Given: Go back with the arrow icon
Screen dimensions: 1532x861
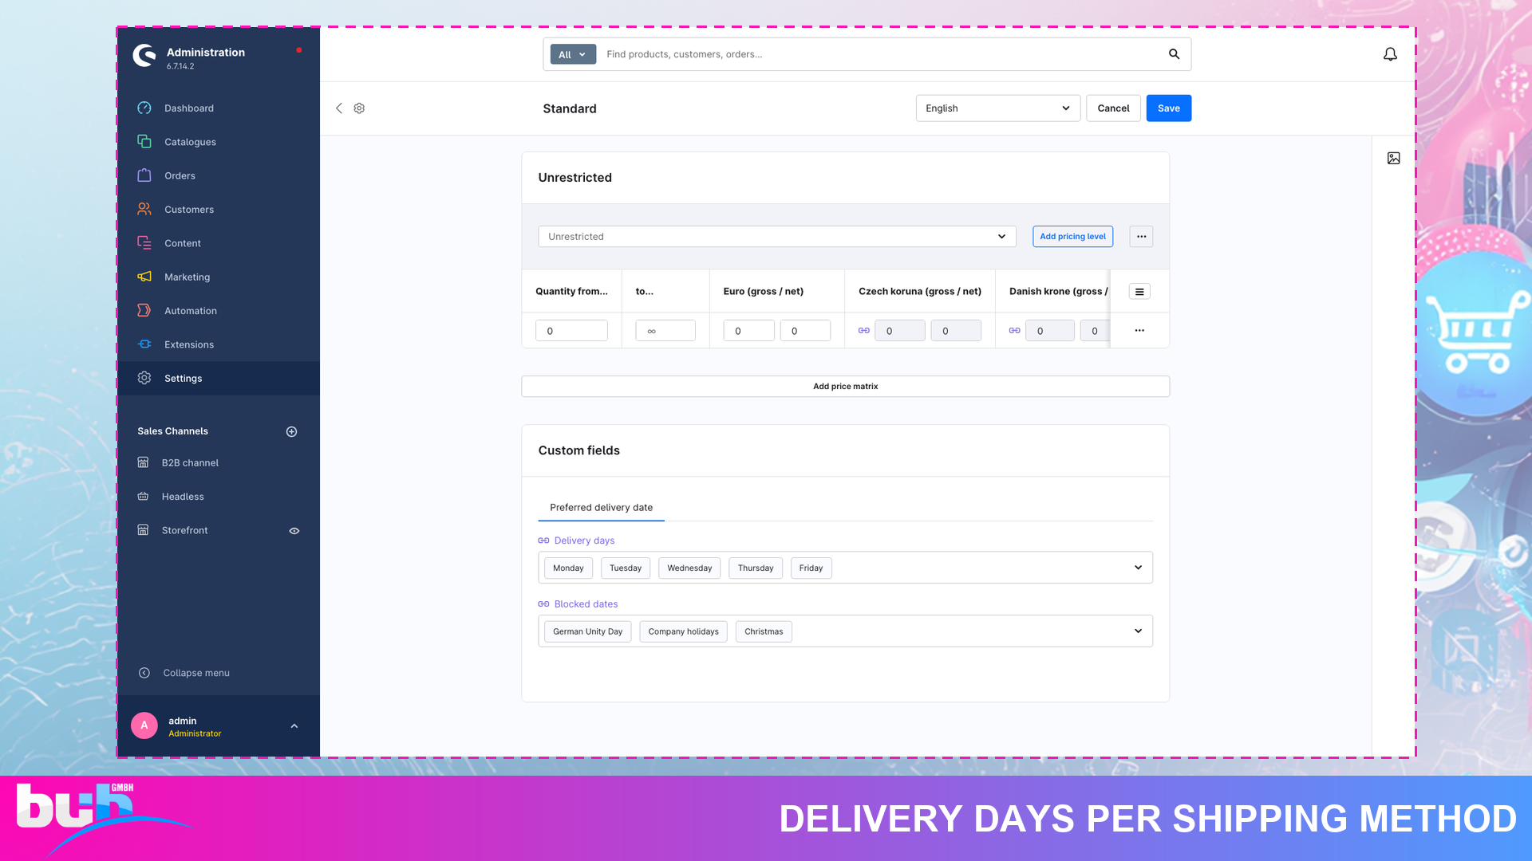Looking at the screenshot, I should pos(339,108).
